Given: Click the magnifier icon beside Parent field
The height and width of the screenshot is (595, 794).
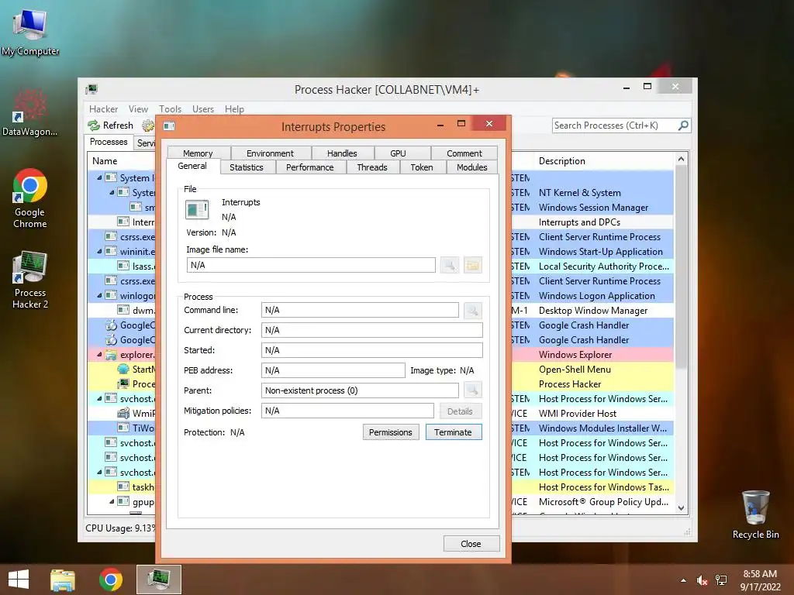Looking at the screenshot, I should [x=472, y=390].
